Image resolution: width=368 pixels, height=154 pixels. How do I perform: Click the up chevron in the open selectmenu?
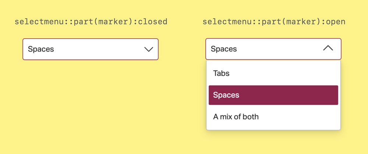(x=328, y=48)
